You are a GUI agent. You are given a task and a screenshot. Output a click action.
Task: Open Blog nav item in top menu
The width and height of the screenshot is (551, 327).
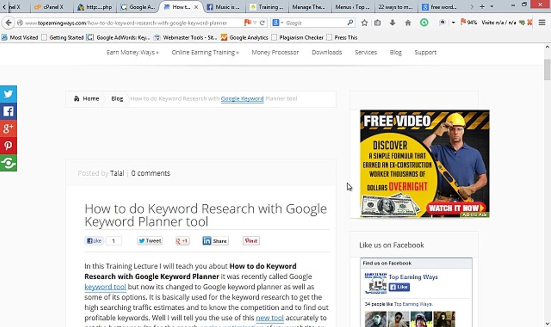pos(396,52)
